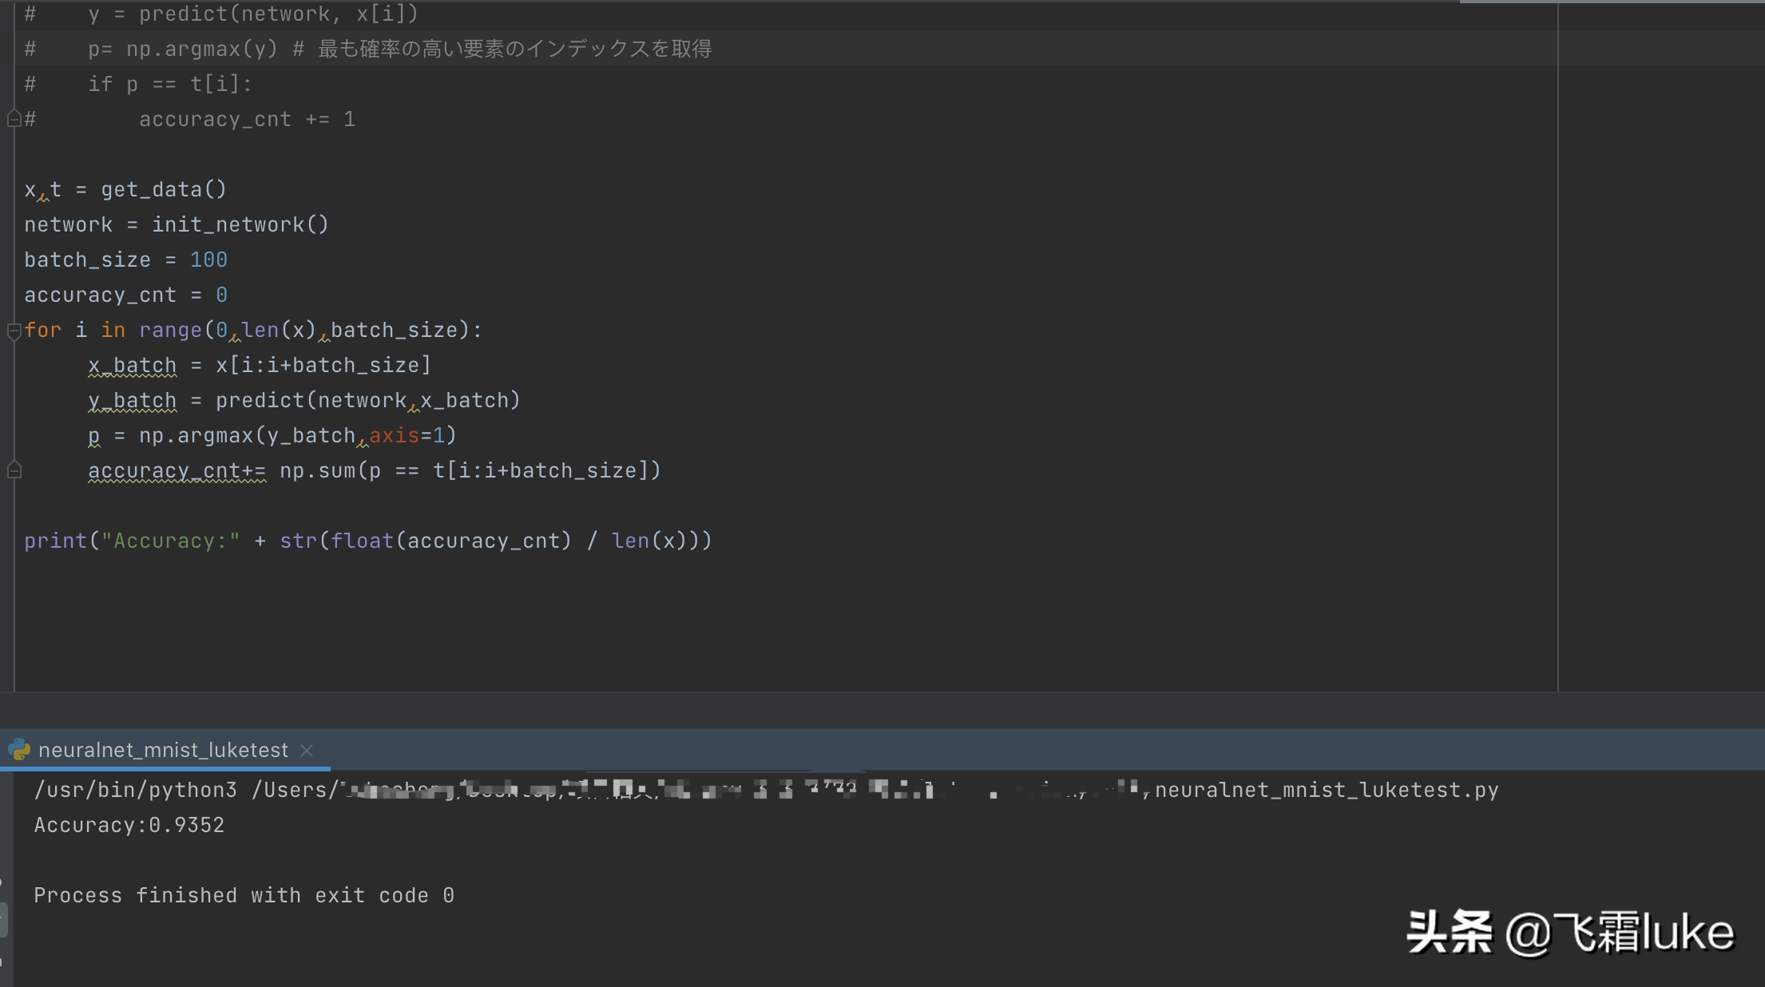Click the underlined x_batch variable assignment
This screenshot has width=1765, height=987.
[x=132, y=365]
